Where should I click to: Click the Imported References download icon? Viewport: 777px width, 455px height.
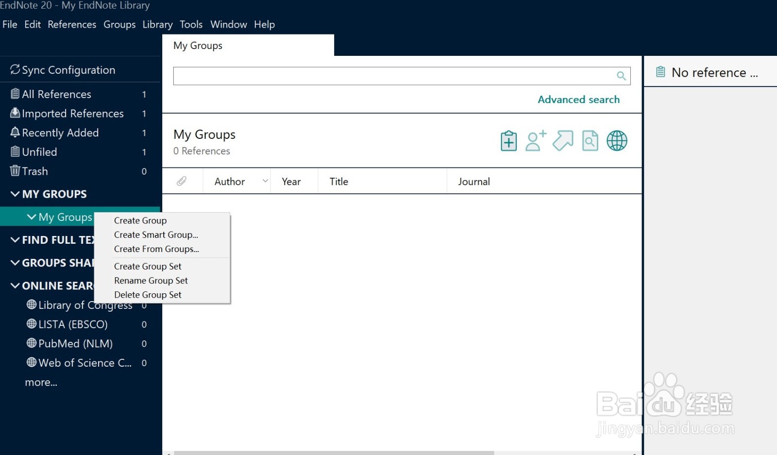tap(15, 113)
